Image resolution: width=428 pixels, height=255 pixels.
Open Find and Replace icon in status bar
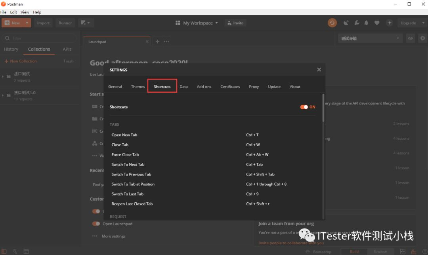[15, 252]
